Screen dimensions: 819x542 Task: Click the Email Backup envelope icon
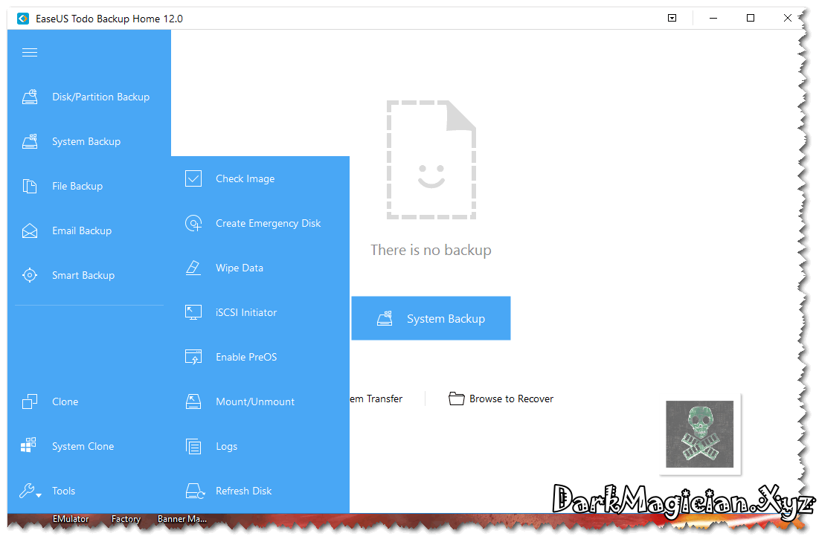click(30, 230)
